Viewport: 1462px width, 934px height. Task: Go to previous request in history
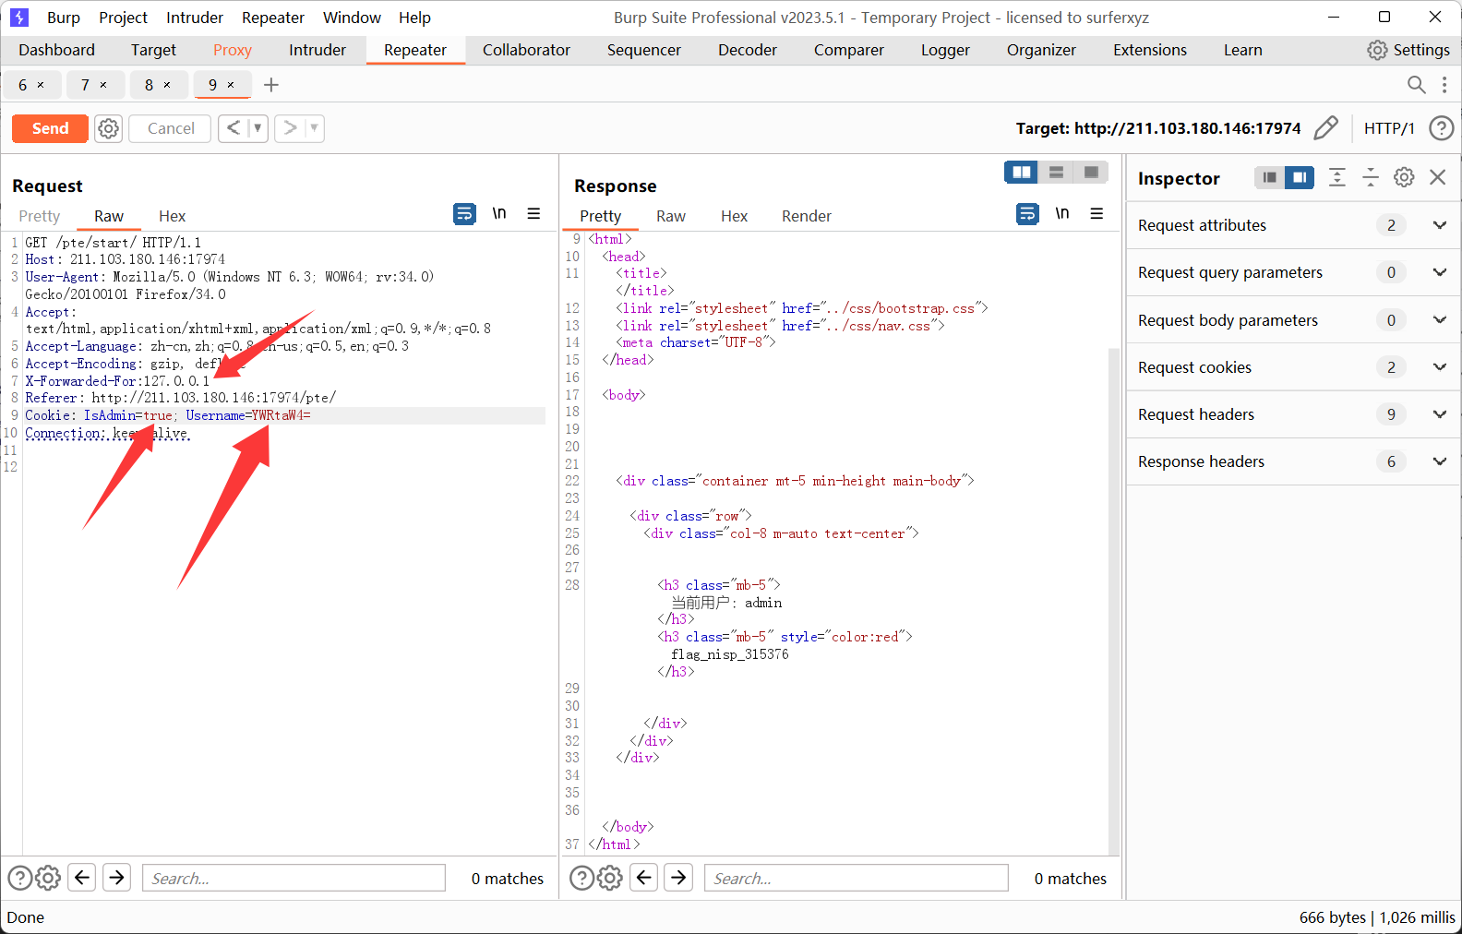click(234, 128)
